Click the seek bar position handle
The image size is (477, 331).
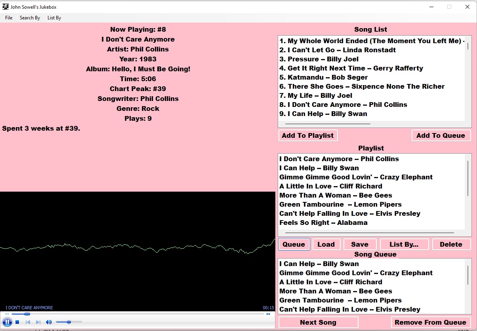[x=27, y=314]
